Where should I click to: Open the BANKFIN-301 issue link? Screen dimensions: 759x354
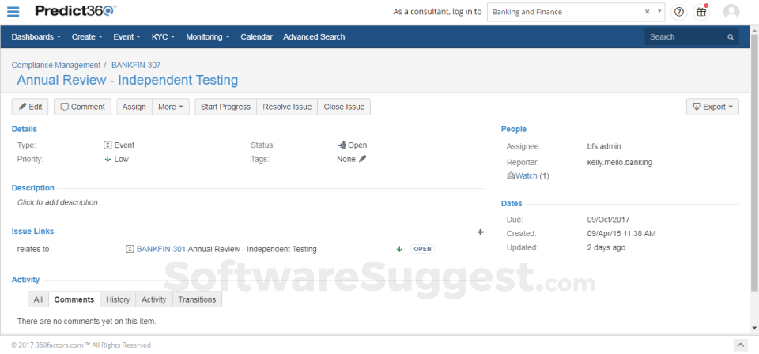coord(161,249)
